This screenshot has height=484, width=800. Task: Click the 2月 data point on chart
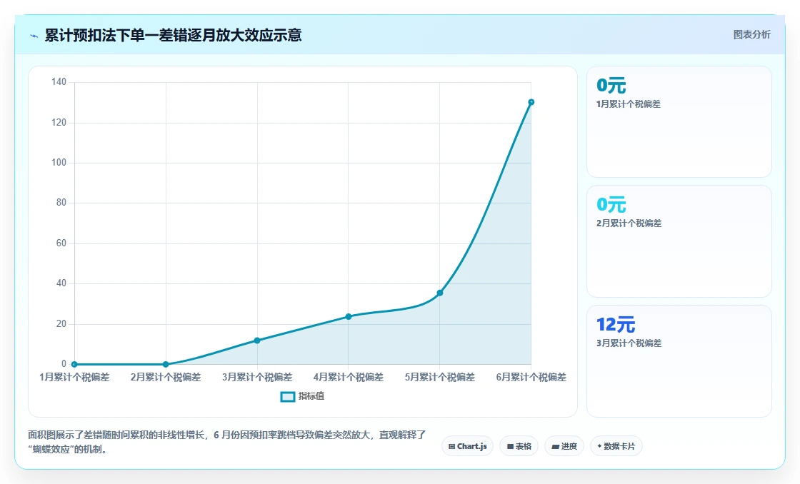166,364
